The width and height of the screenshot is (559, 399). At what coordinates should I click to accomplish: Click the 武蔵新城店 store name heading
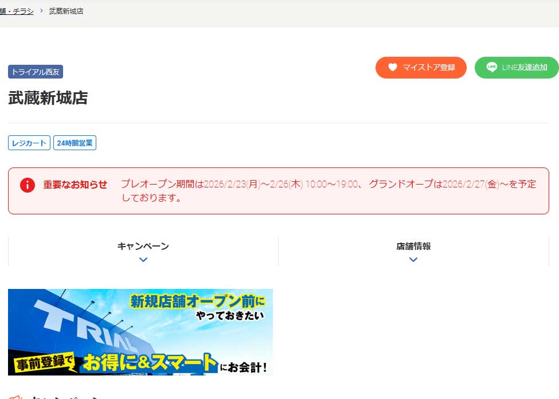coord(48,98)
